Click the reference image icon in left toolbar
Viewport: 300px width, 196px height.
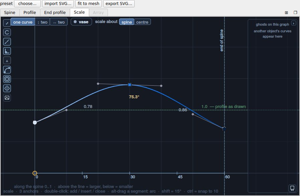[x=7, y=98]
